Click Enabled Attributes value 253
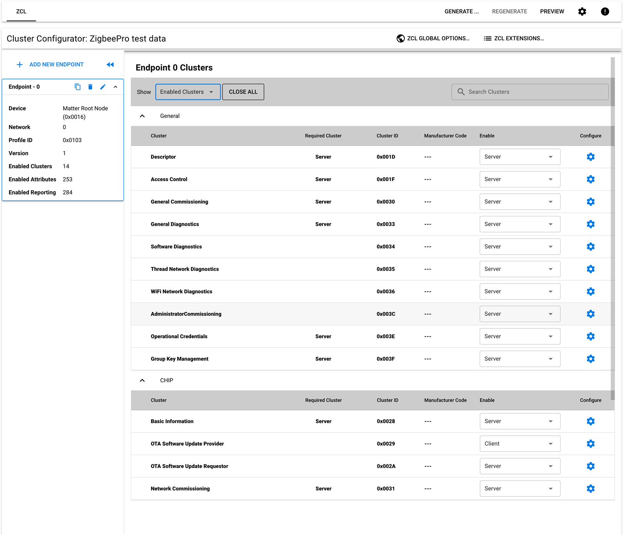The width and height of the screenshot is (625, 535). [x=68, y=179]
